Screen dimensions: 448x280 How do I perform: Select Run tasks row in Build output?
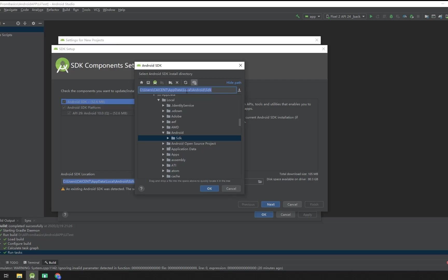224,253
